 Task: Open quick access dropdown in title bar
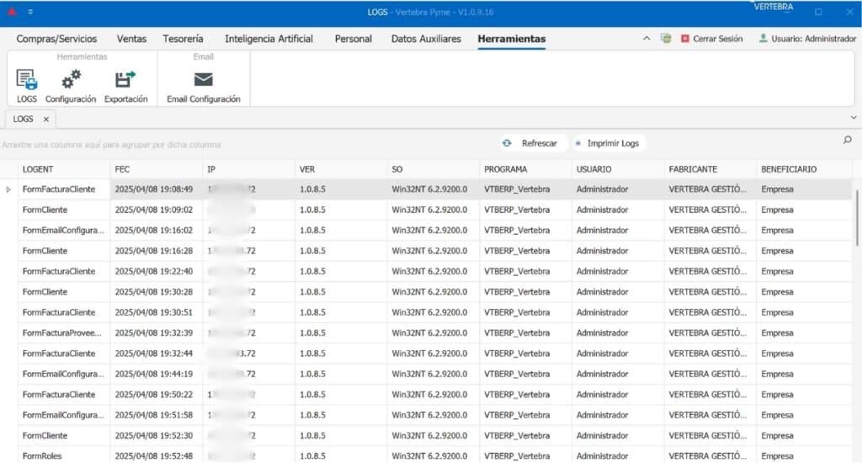tap(30, 12)
